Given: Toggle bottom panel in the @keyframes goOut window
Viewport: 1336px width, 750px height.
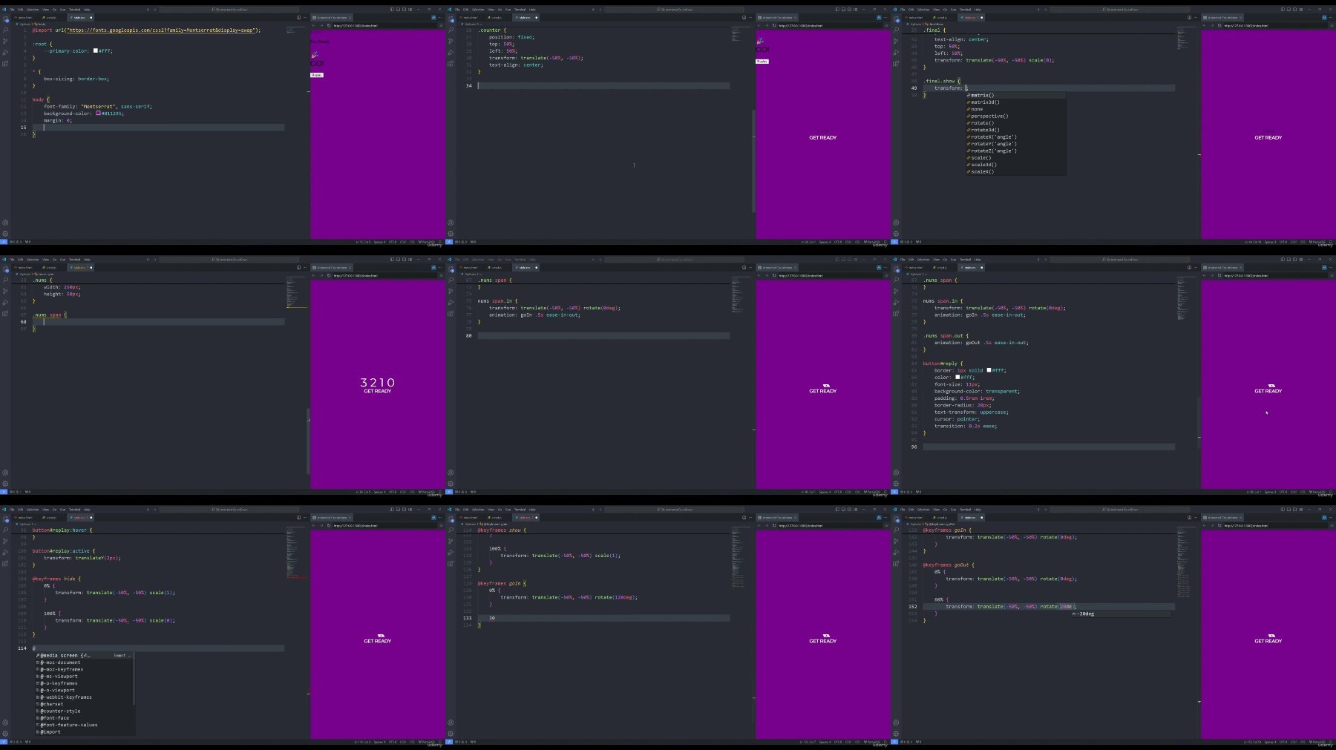Looking at the screenshot, I should (1288, 510).
